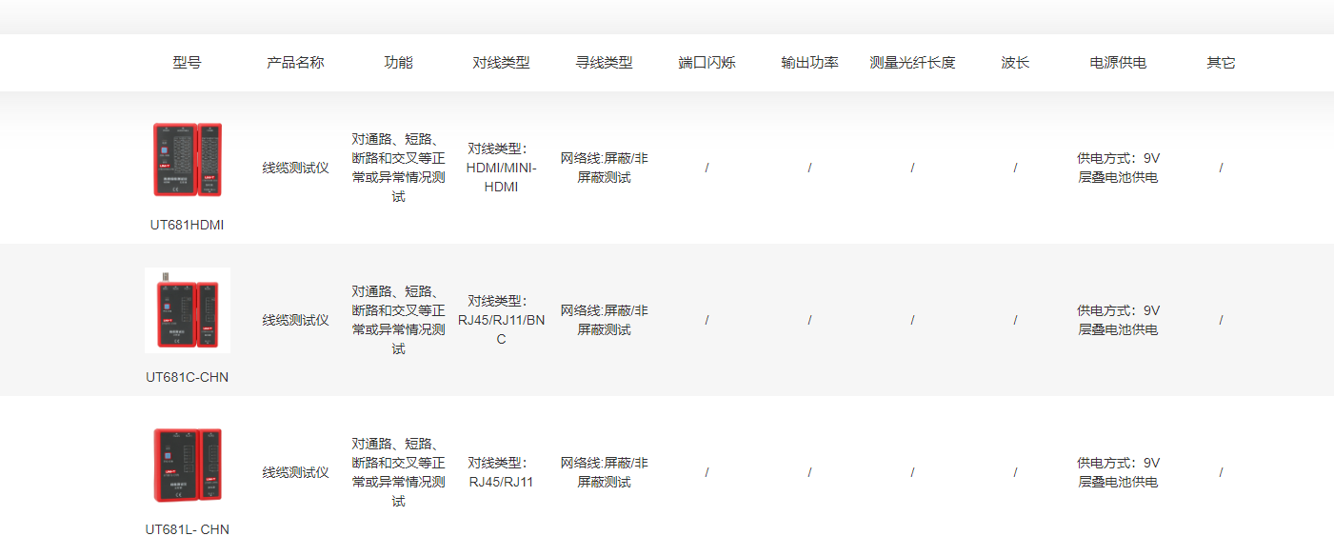Image resolution: width=1334 pixels, height=556 pixels.
Task: Select the 对线类型 column header
Action: (x=501, y=63)
